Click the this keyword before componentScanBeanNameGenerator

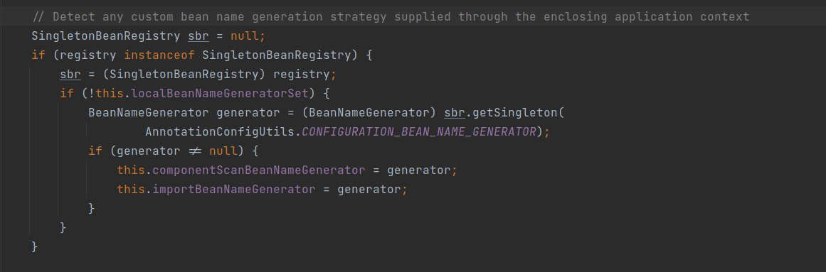tap(131, 170)
